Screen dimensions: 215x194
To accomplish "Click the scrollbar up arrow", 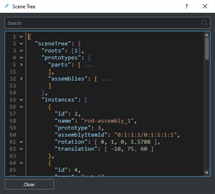I will click(207, 35).
